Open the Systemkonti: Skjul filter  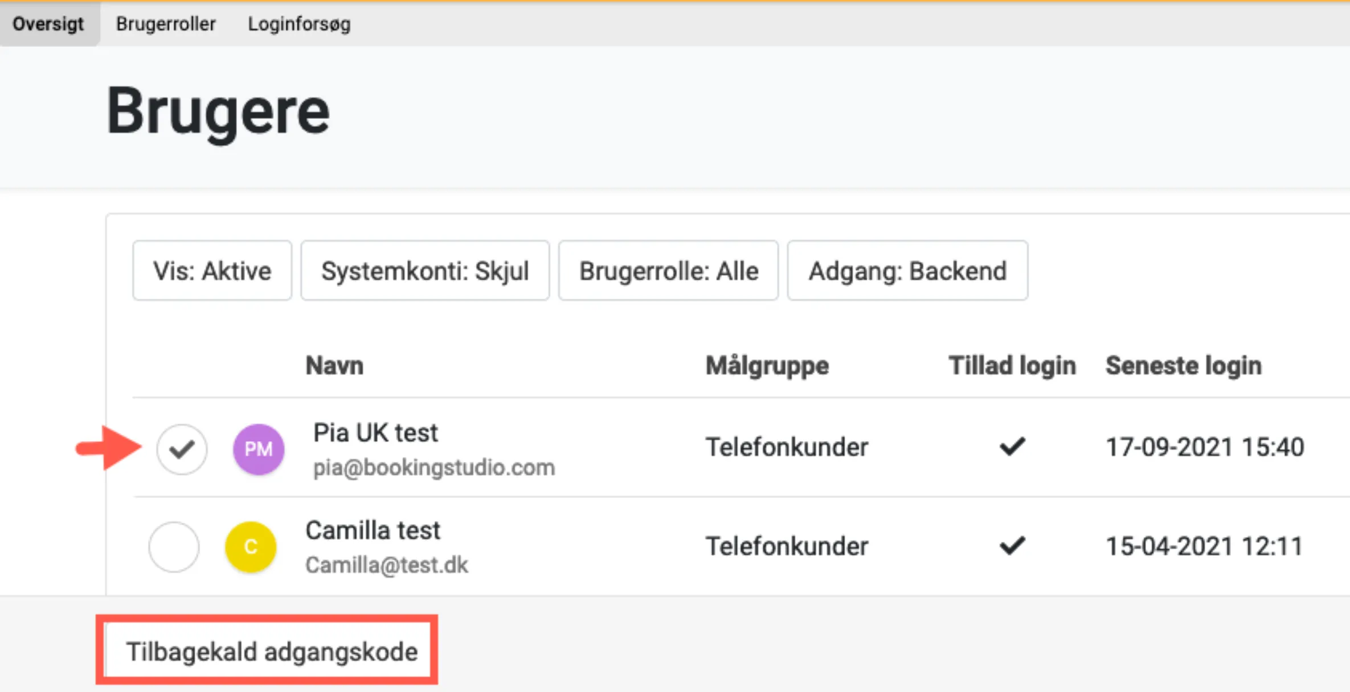click(425, 270)
